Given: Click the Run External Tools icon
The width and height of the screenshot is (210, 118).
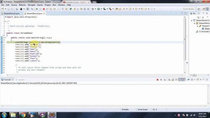Looking at the screenshot, I should [110, 9].
